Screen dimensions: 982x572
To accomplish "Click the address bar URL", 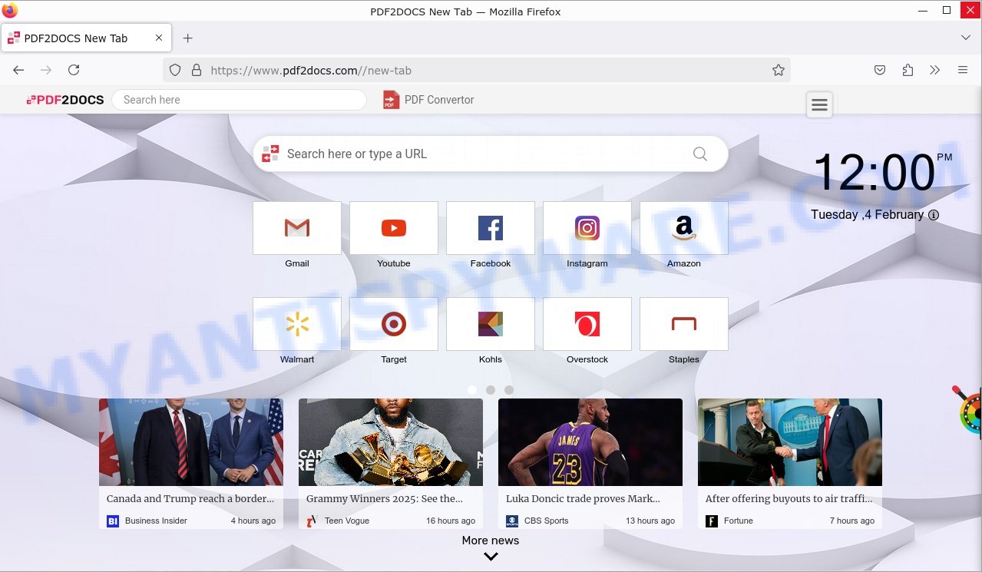I will point(311,71).
